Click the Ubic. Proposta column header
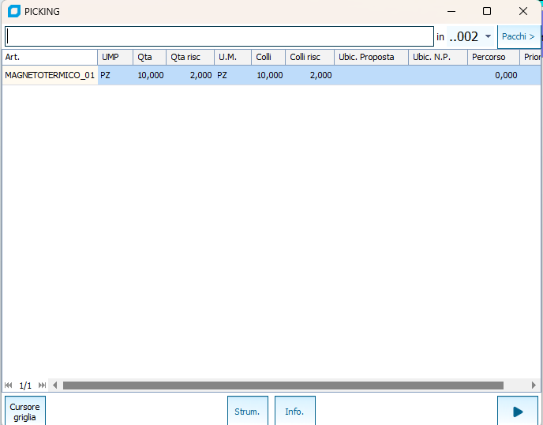Image resolution: width=543 pixels, height=425 pixels. tap(371, 57)
